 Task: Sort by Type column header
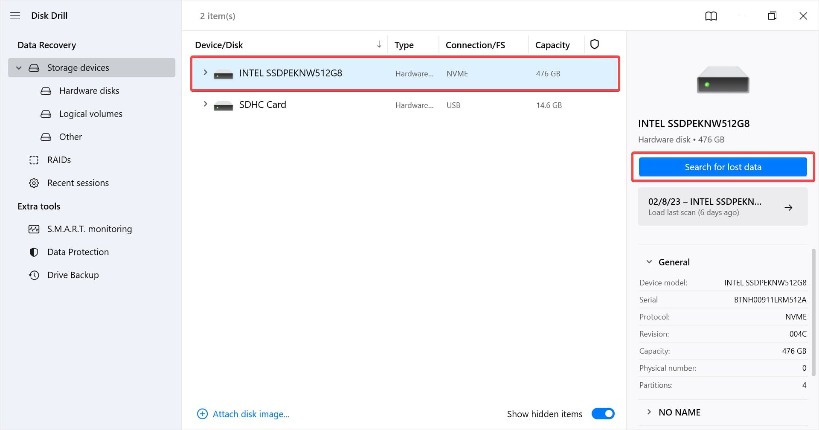[404, 45]
